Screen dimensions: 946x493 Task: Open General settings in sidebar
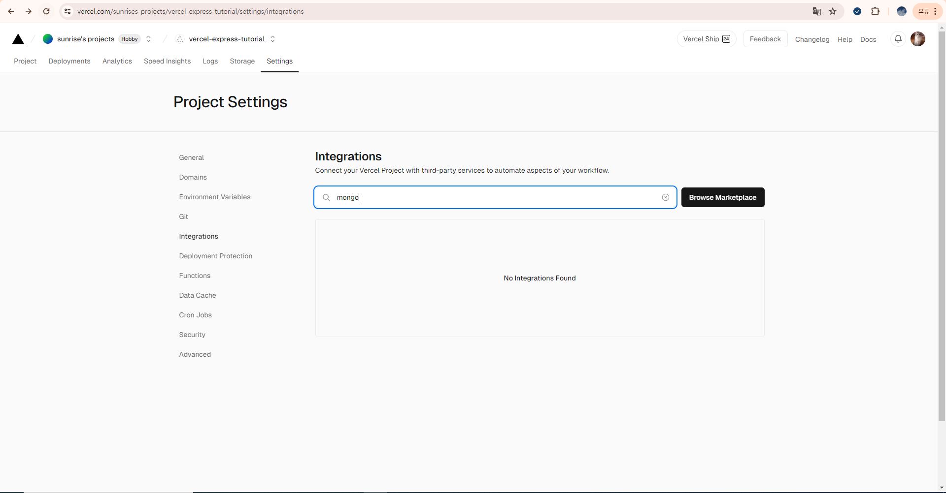coord(192,157)
